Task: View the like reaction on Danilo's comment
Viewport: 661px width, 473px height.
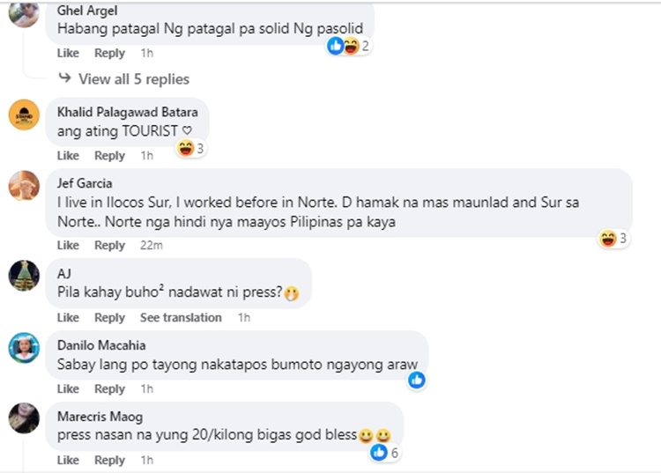Action: click(417, 381)
